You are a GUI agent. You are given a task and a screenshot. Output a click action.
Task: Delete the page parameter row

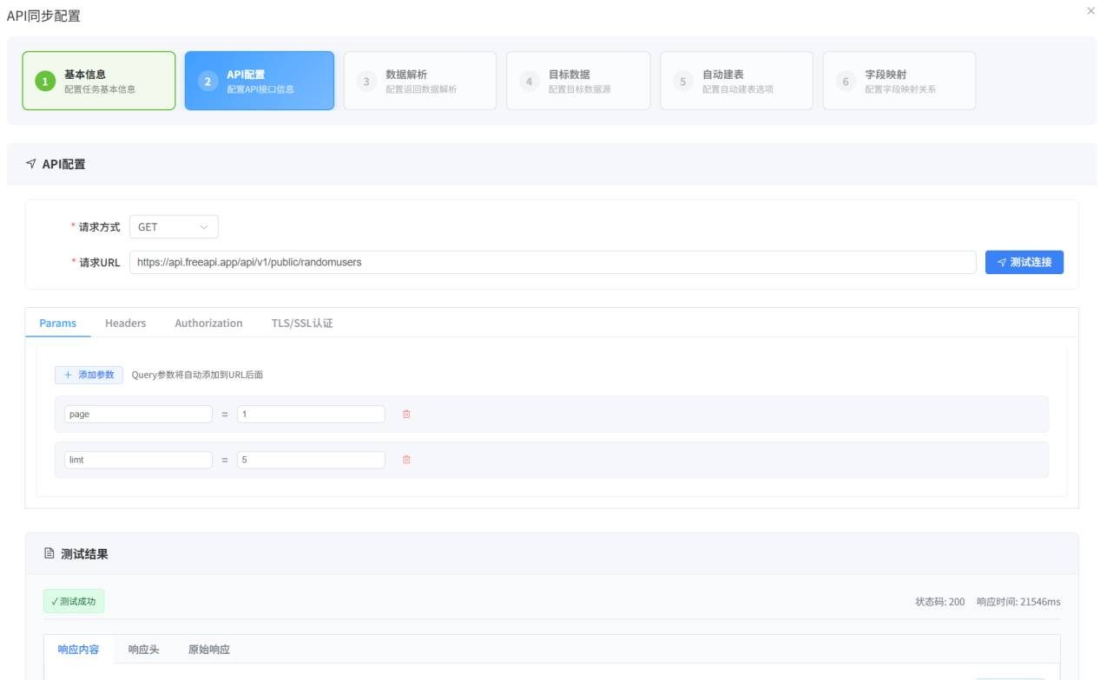(406, 415)
